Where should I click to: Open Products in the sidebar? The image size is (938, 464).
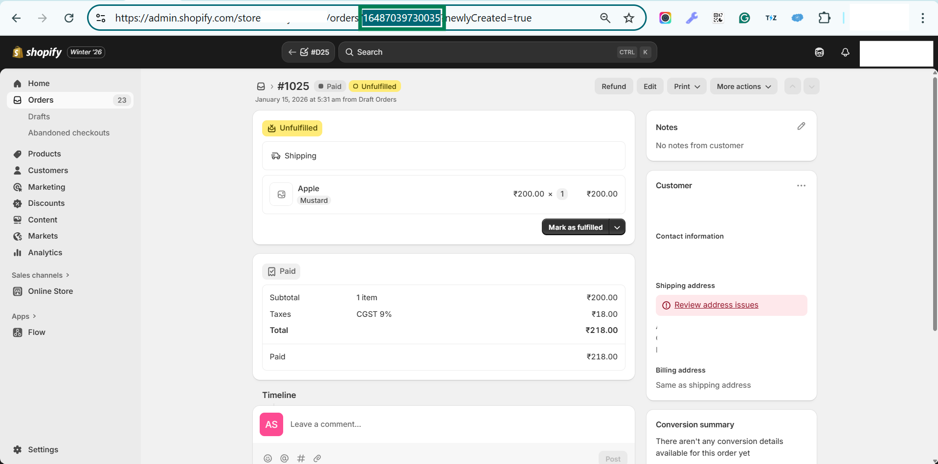45,154
